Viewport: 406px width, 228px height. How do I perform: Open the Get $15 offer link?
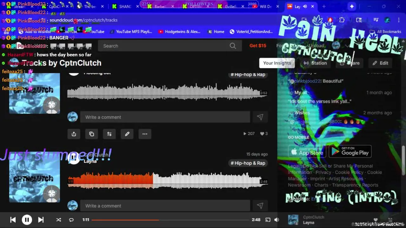tap(258, 46)
